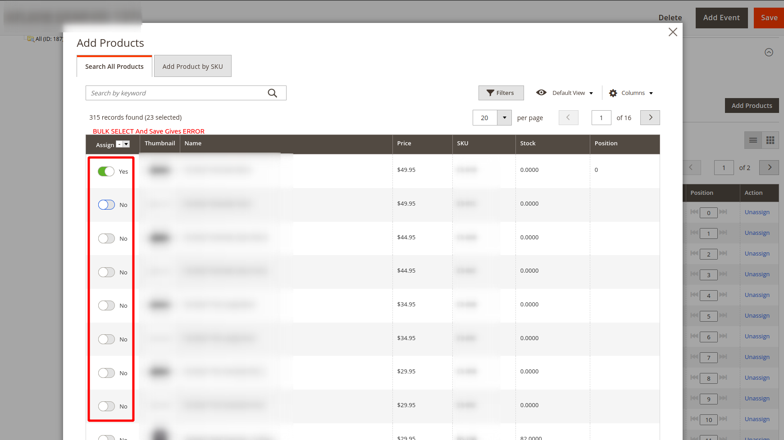
Task: Switch to grid view of assigned products
Action: click(x=770, y=140)
